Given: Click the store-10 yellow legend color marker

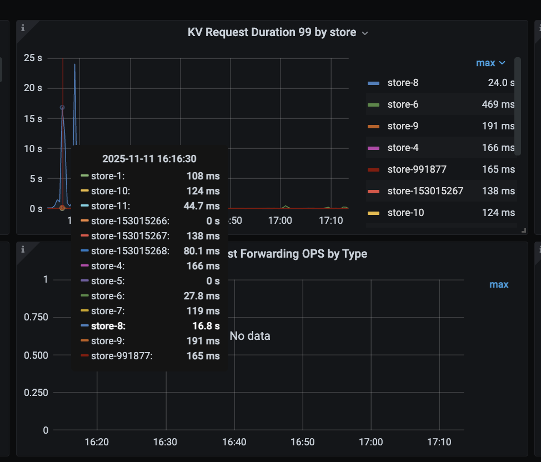Looking at the screenshot, I should coord(373,213).
